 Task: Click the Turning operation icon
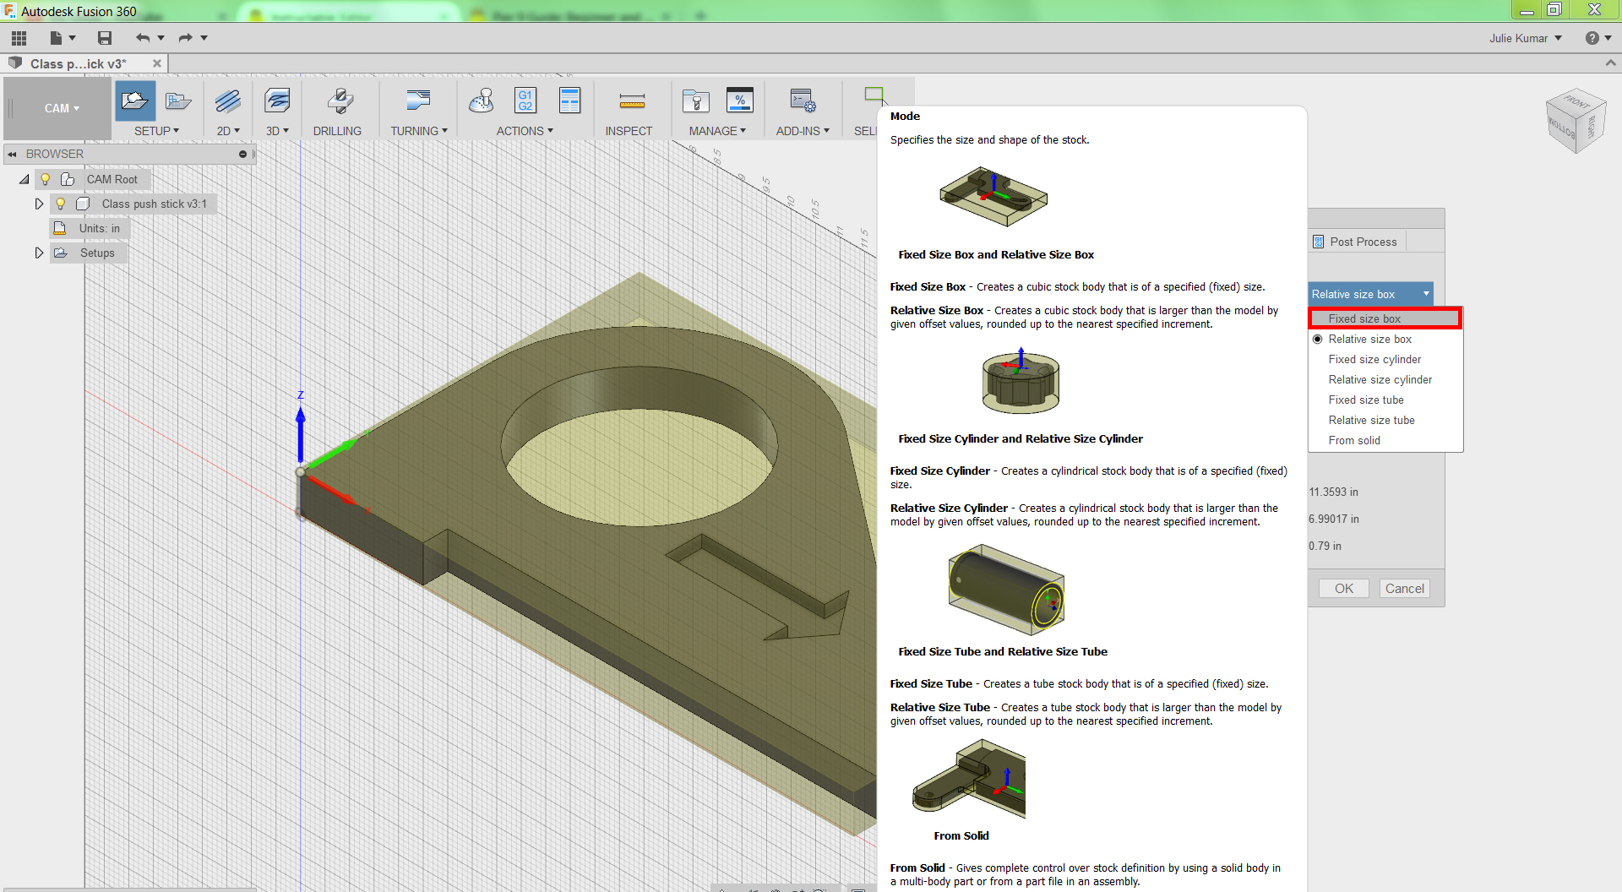pos(417,101)
